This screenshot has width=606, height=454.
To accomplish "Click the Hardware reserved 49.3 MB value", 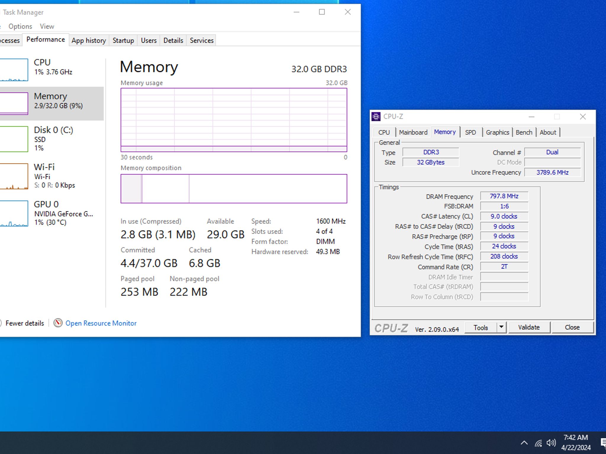I will (328, 252).
